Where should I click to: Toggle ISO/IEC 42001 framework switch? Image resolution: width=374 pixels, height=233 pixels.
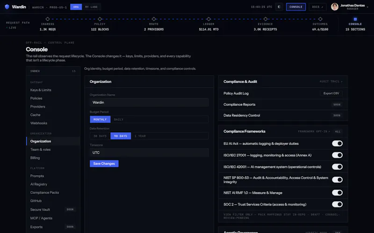pyautogui.click(x=337, y=167)
